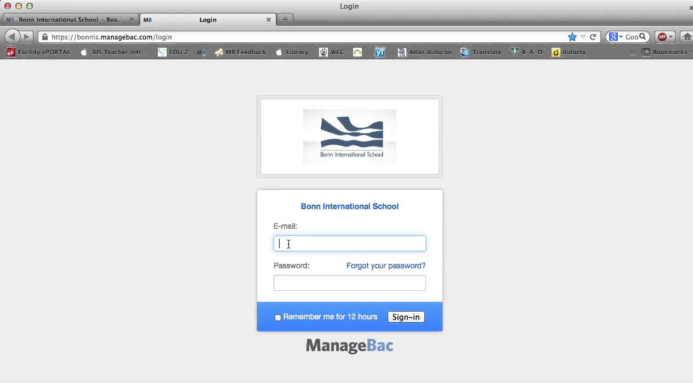Image resolution: width=693 pixels, height=383 pixels.
Task: Open the Bookmarks menu button
Action: 667,52
